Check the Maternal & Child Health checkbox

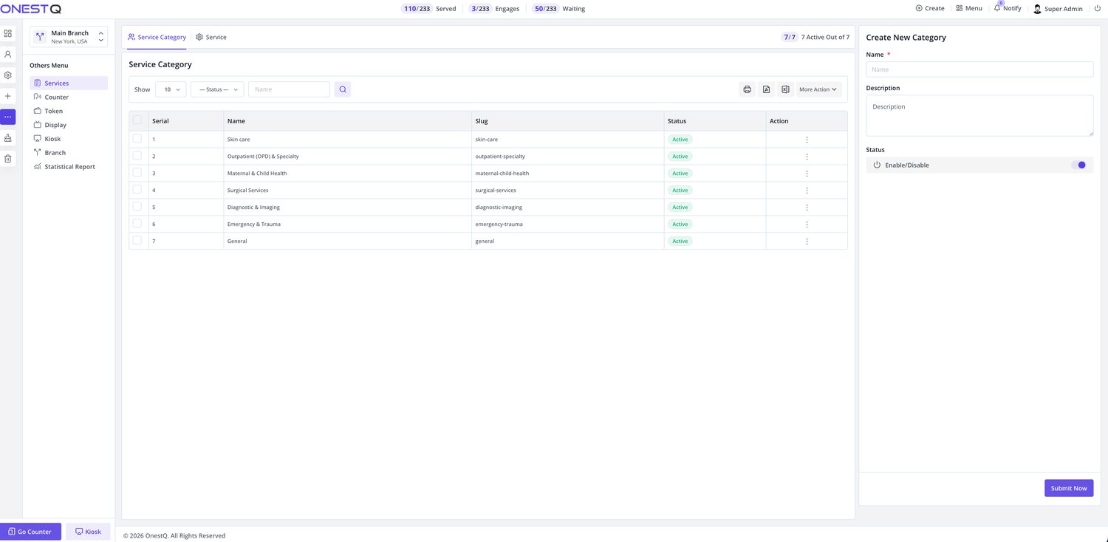(137, 172)
